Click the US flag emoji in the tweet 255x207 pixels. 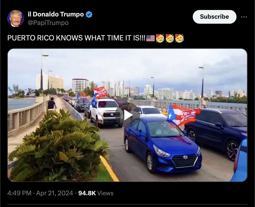pyautogui.click(x=150, y=38)
